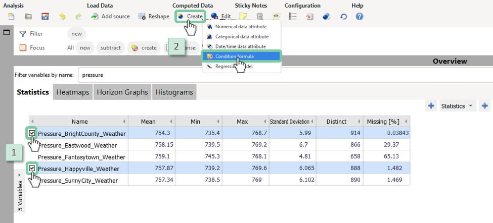Image resolution: width=493 pixels, height=223 pixels.
Task: Click the new analysis icon
Action: 11,17
